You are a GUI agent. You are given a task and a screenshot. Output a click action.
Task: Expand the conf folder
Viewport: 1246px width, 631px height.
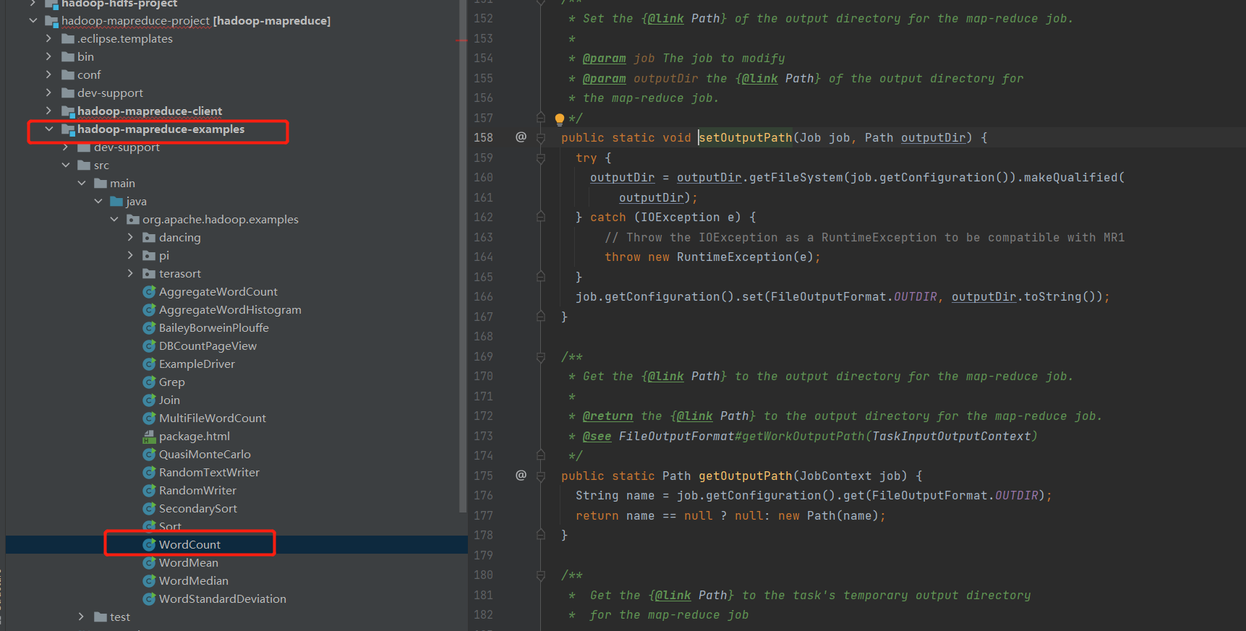coord(48,74)
